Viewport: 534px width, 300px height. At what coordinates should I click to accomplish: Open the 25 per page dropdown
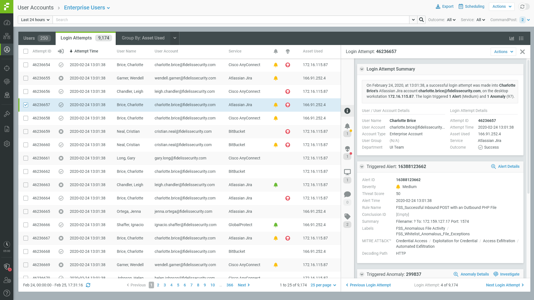tap(323, 285)
